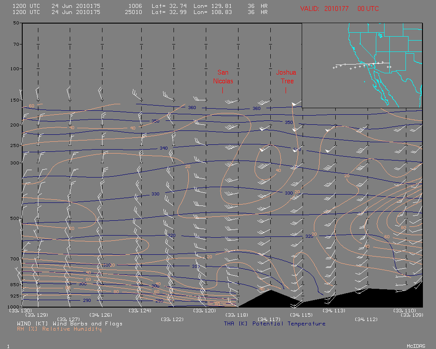Click the red VALID 2010177 00 UTC text
This screenshot has height=349, width=436.
pyautogui.click(x=339, y=9)
